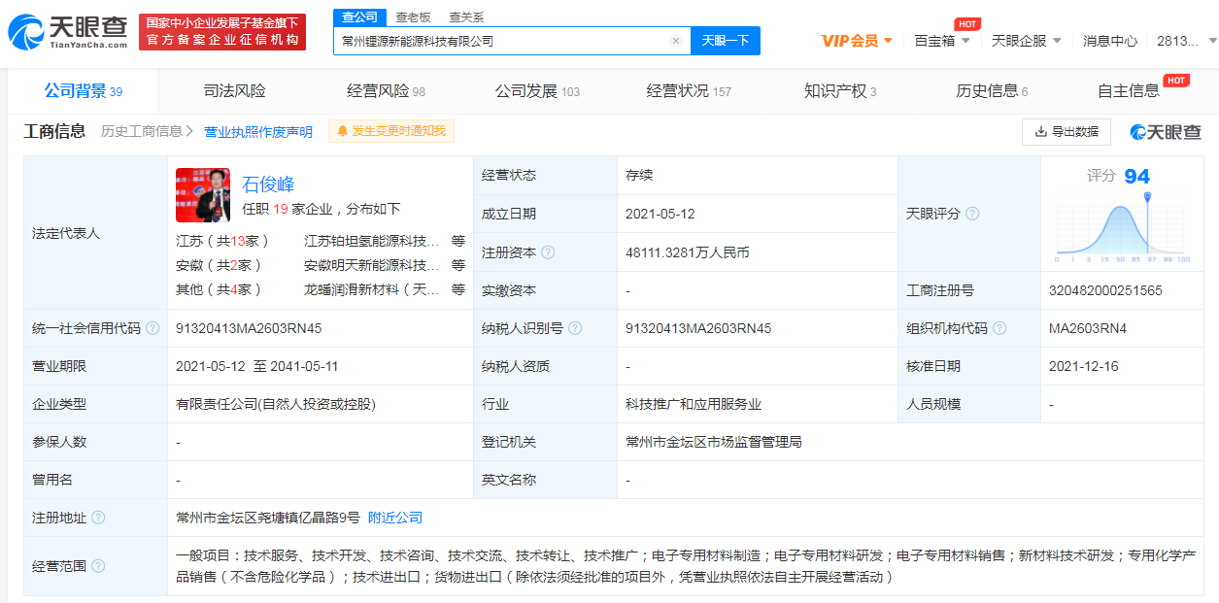Click the 江苏（共13家）region entry
The height and width of the screenshot is (603, 1219).
click(x=222, y=241)
